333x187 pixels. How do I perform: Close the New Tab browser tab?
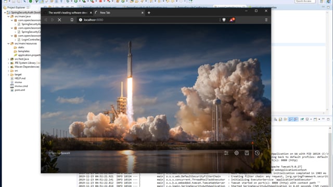pos(142,12)
